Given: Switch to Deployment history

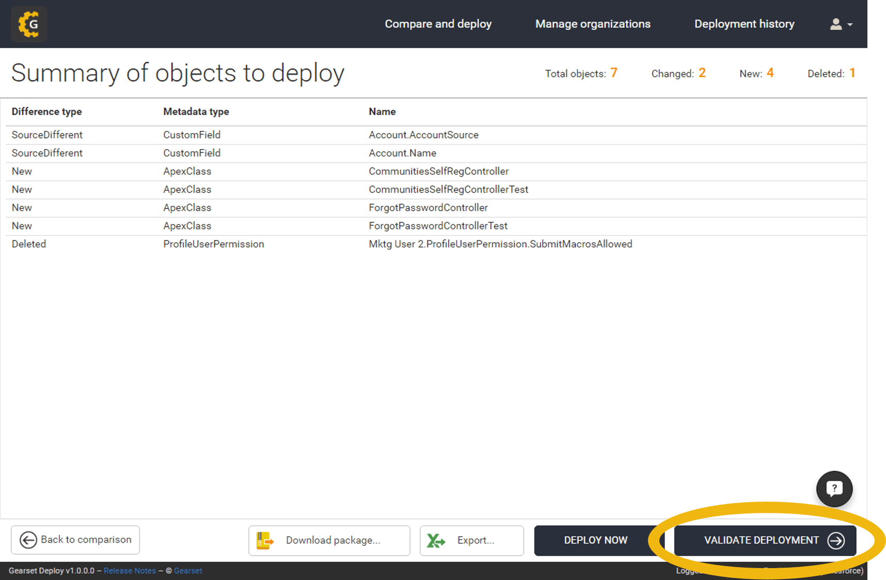Looking at the screenshot, I should tap(744, 24).
